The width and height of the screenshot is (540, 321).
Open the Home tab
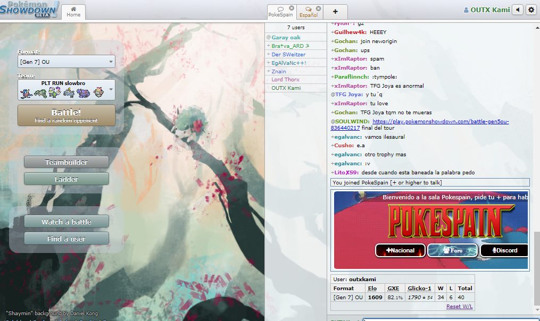point(73,12)
